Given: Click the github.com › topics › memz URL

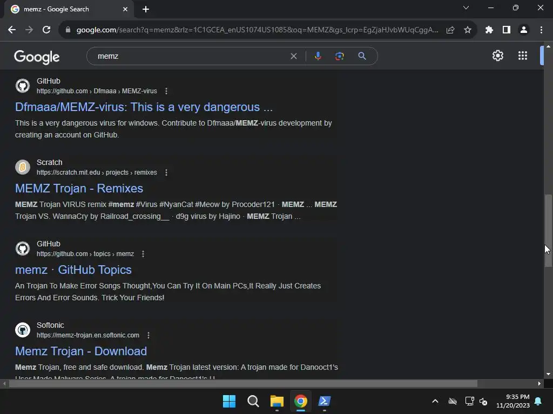Looking at the screenshot, I should 85,254.
